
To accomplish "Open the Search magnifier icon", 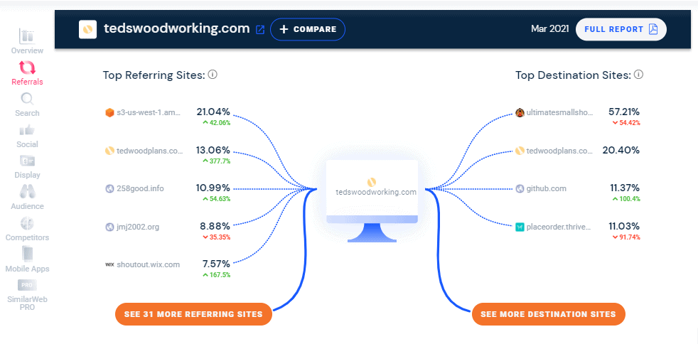I will (x=27, y=99).
